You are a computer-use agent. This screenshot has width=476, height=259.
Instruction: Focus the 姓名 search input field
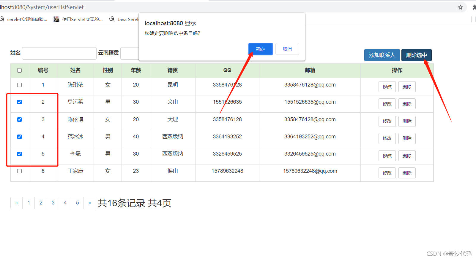[59, 53]
